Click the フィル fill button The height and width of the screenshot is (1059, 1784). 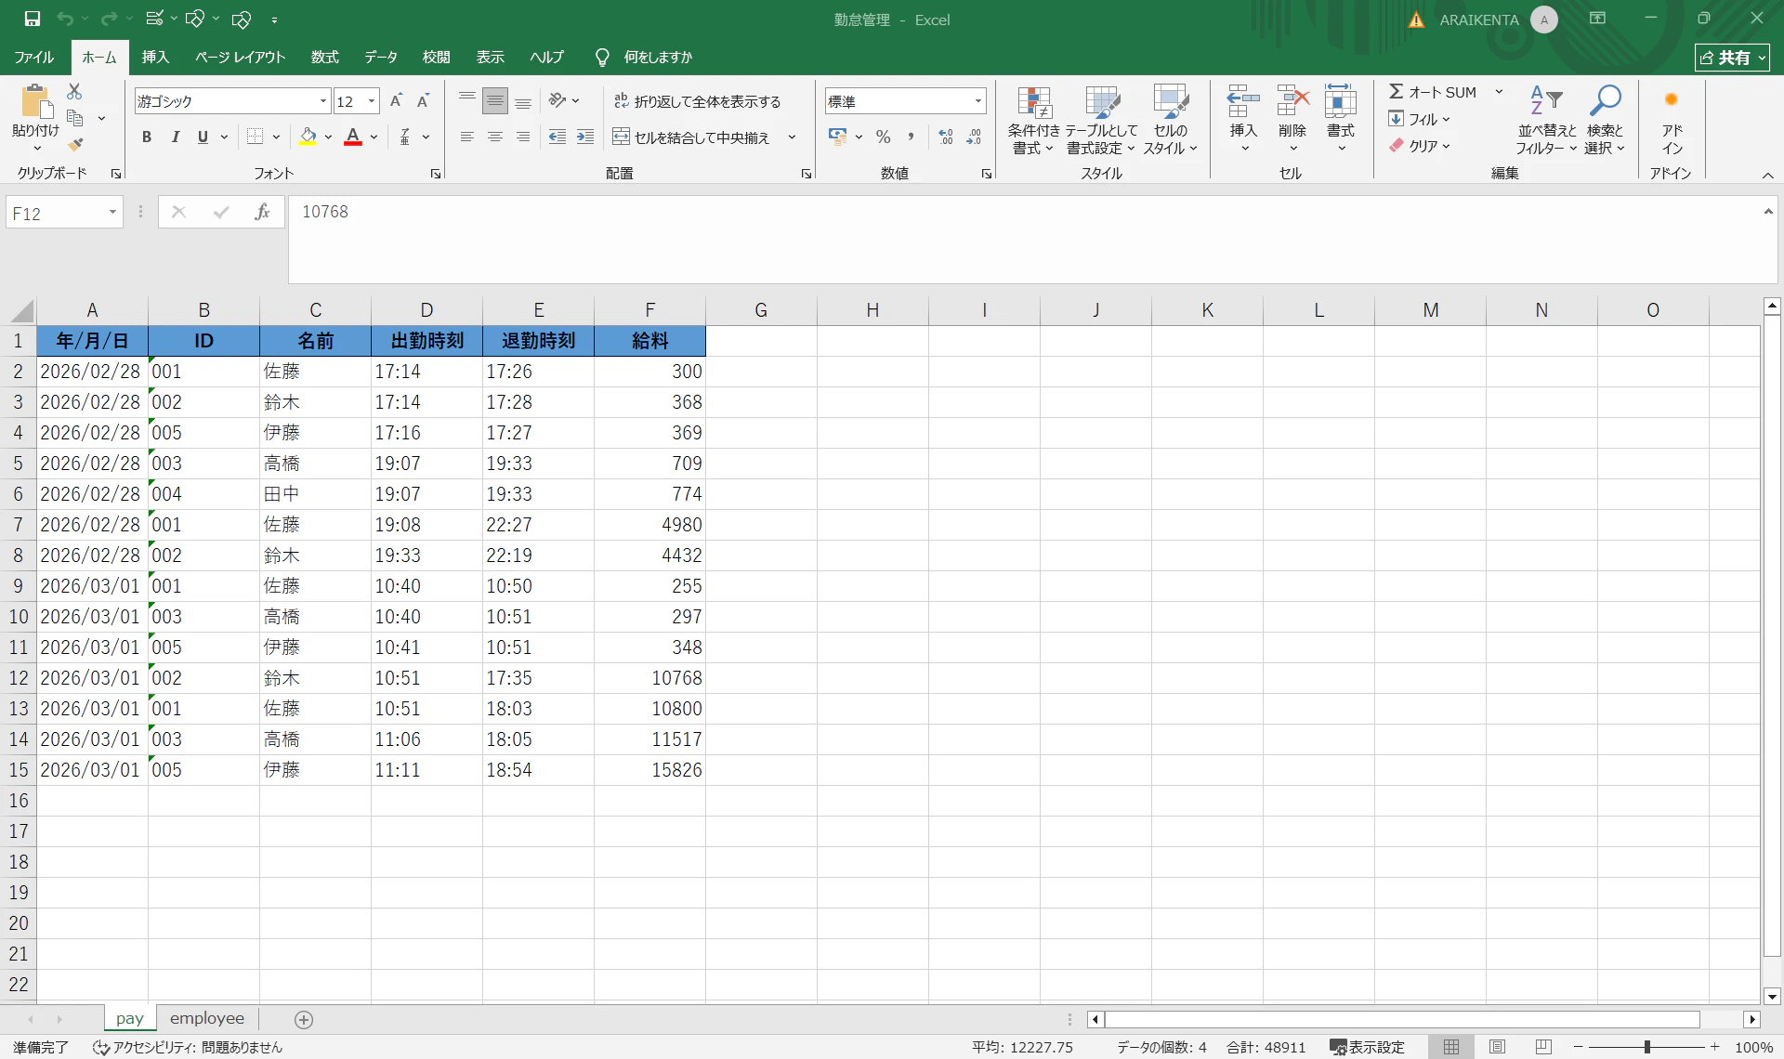pos(1419,119)
